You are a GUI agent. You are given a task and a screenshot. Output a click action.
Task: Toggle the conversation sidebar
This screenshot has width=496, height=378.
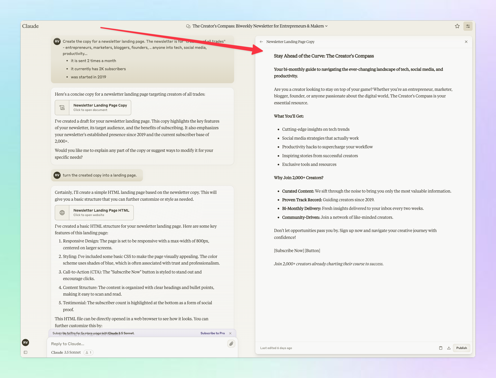[25, 352]
